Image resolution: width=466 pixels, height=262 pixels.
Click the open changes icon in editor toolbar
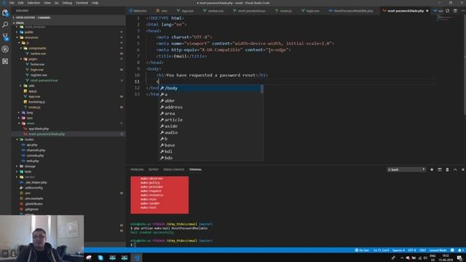447,11
